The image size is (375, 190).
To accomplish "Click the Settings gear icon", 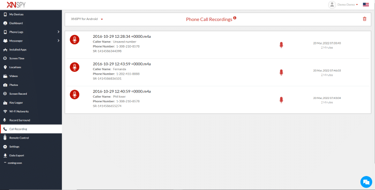I will click(x=5, y=147).
